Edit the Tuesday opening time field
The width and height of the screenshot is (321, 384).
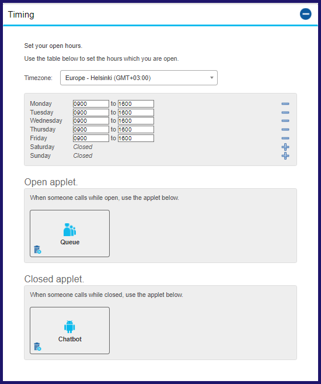click(91, 113)
